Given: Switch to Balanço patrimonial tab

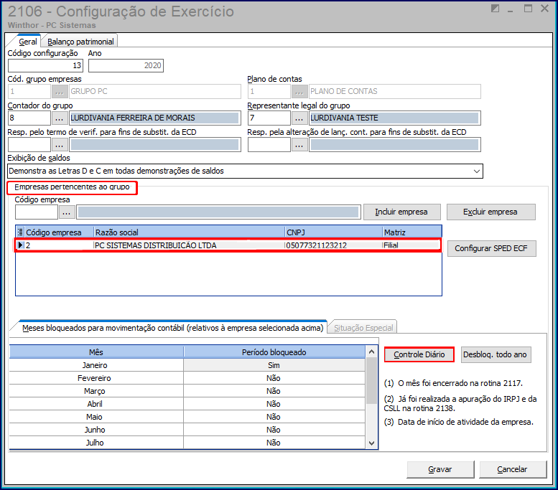Looking at the screenshot, I should (80, 42).
